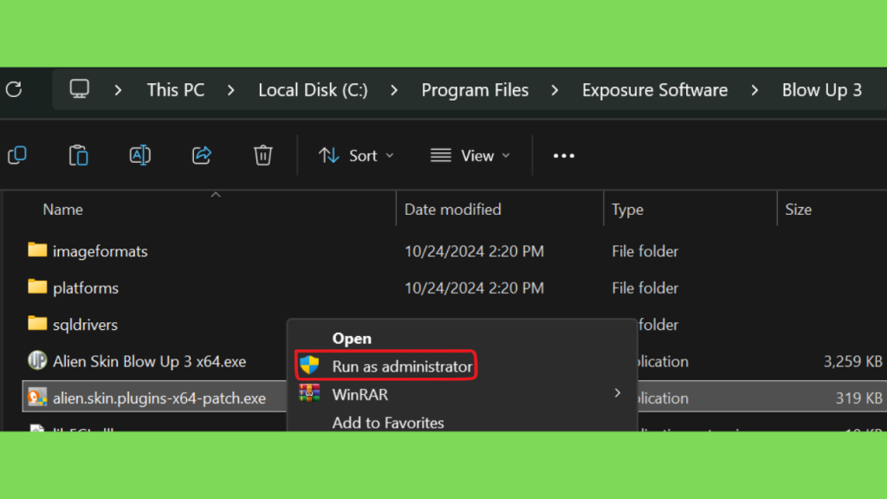Click the 3,259 KB size value
Viewport: 887px width, 499px height.
pyautogui.click(x=852, y=361)
